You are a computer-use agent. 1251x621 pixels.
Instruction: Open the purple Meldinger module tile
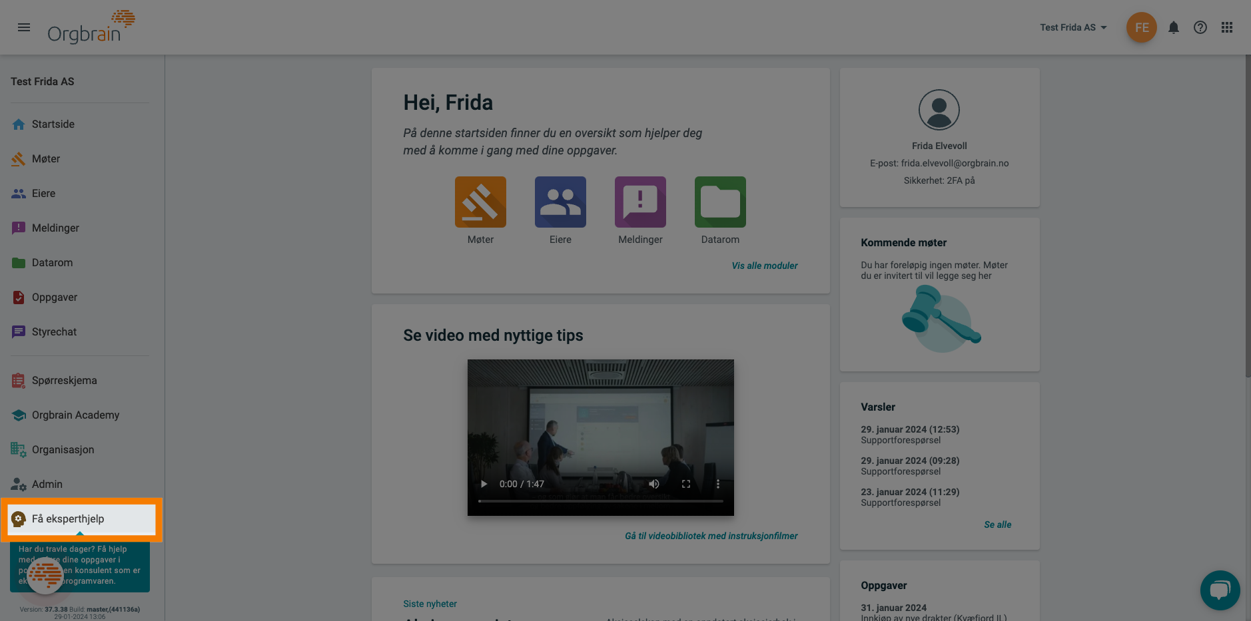point(640,202)
